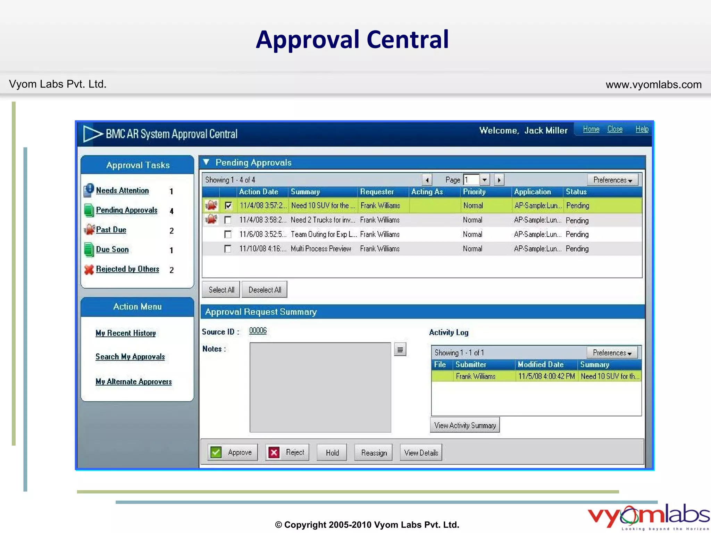This screenshot has height=533, width=711.
Task: Sort Activity Log by Submitter column
Action: [x=484, y=364]
